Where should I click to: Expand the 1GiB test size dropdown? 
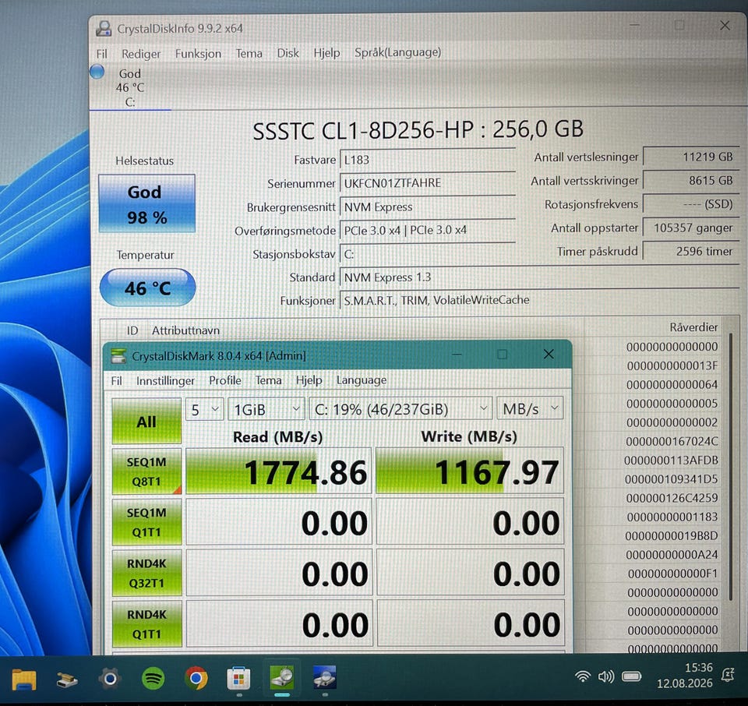pyautogui.click(x=266, y=409)
